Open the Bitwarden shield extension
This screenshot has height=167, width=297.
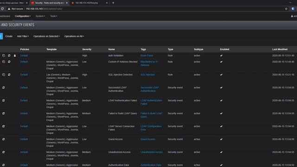(293, 9)
